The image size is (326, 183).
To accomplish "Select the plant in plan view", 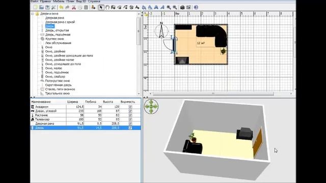I will [224, 51].
